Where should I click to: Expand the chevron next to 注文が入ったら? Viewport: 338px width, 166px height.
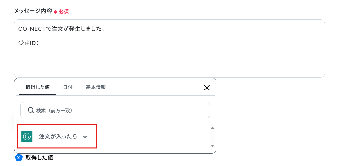coord(85,137)
